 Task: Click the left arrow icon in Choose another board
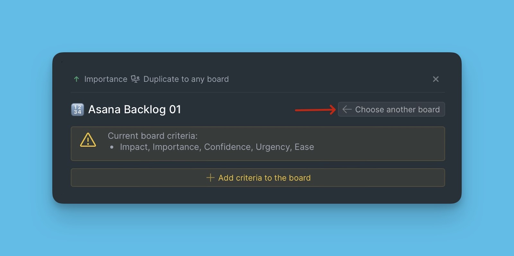(347, 110)
